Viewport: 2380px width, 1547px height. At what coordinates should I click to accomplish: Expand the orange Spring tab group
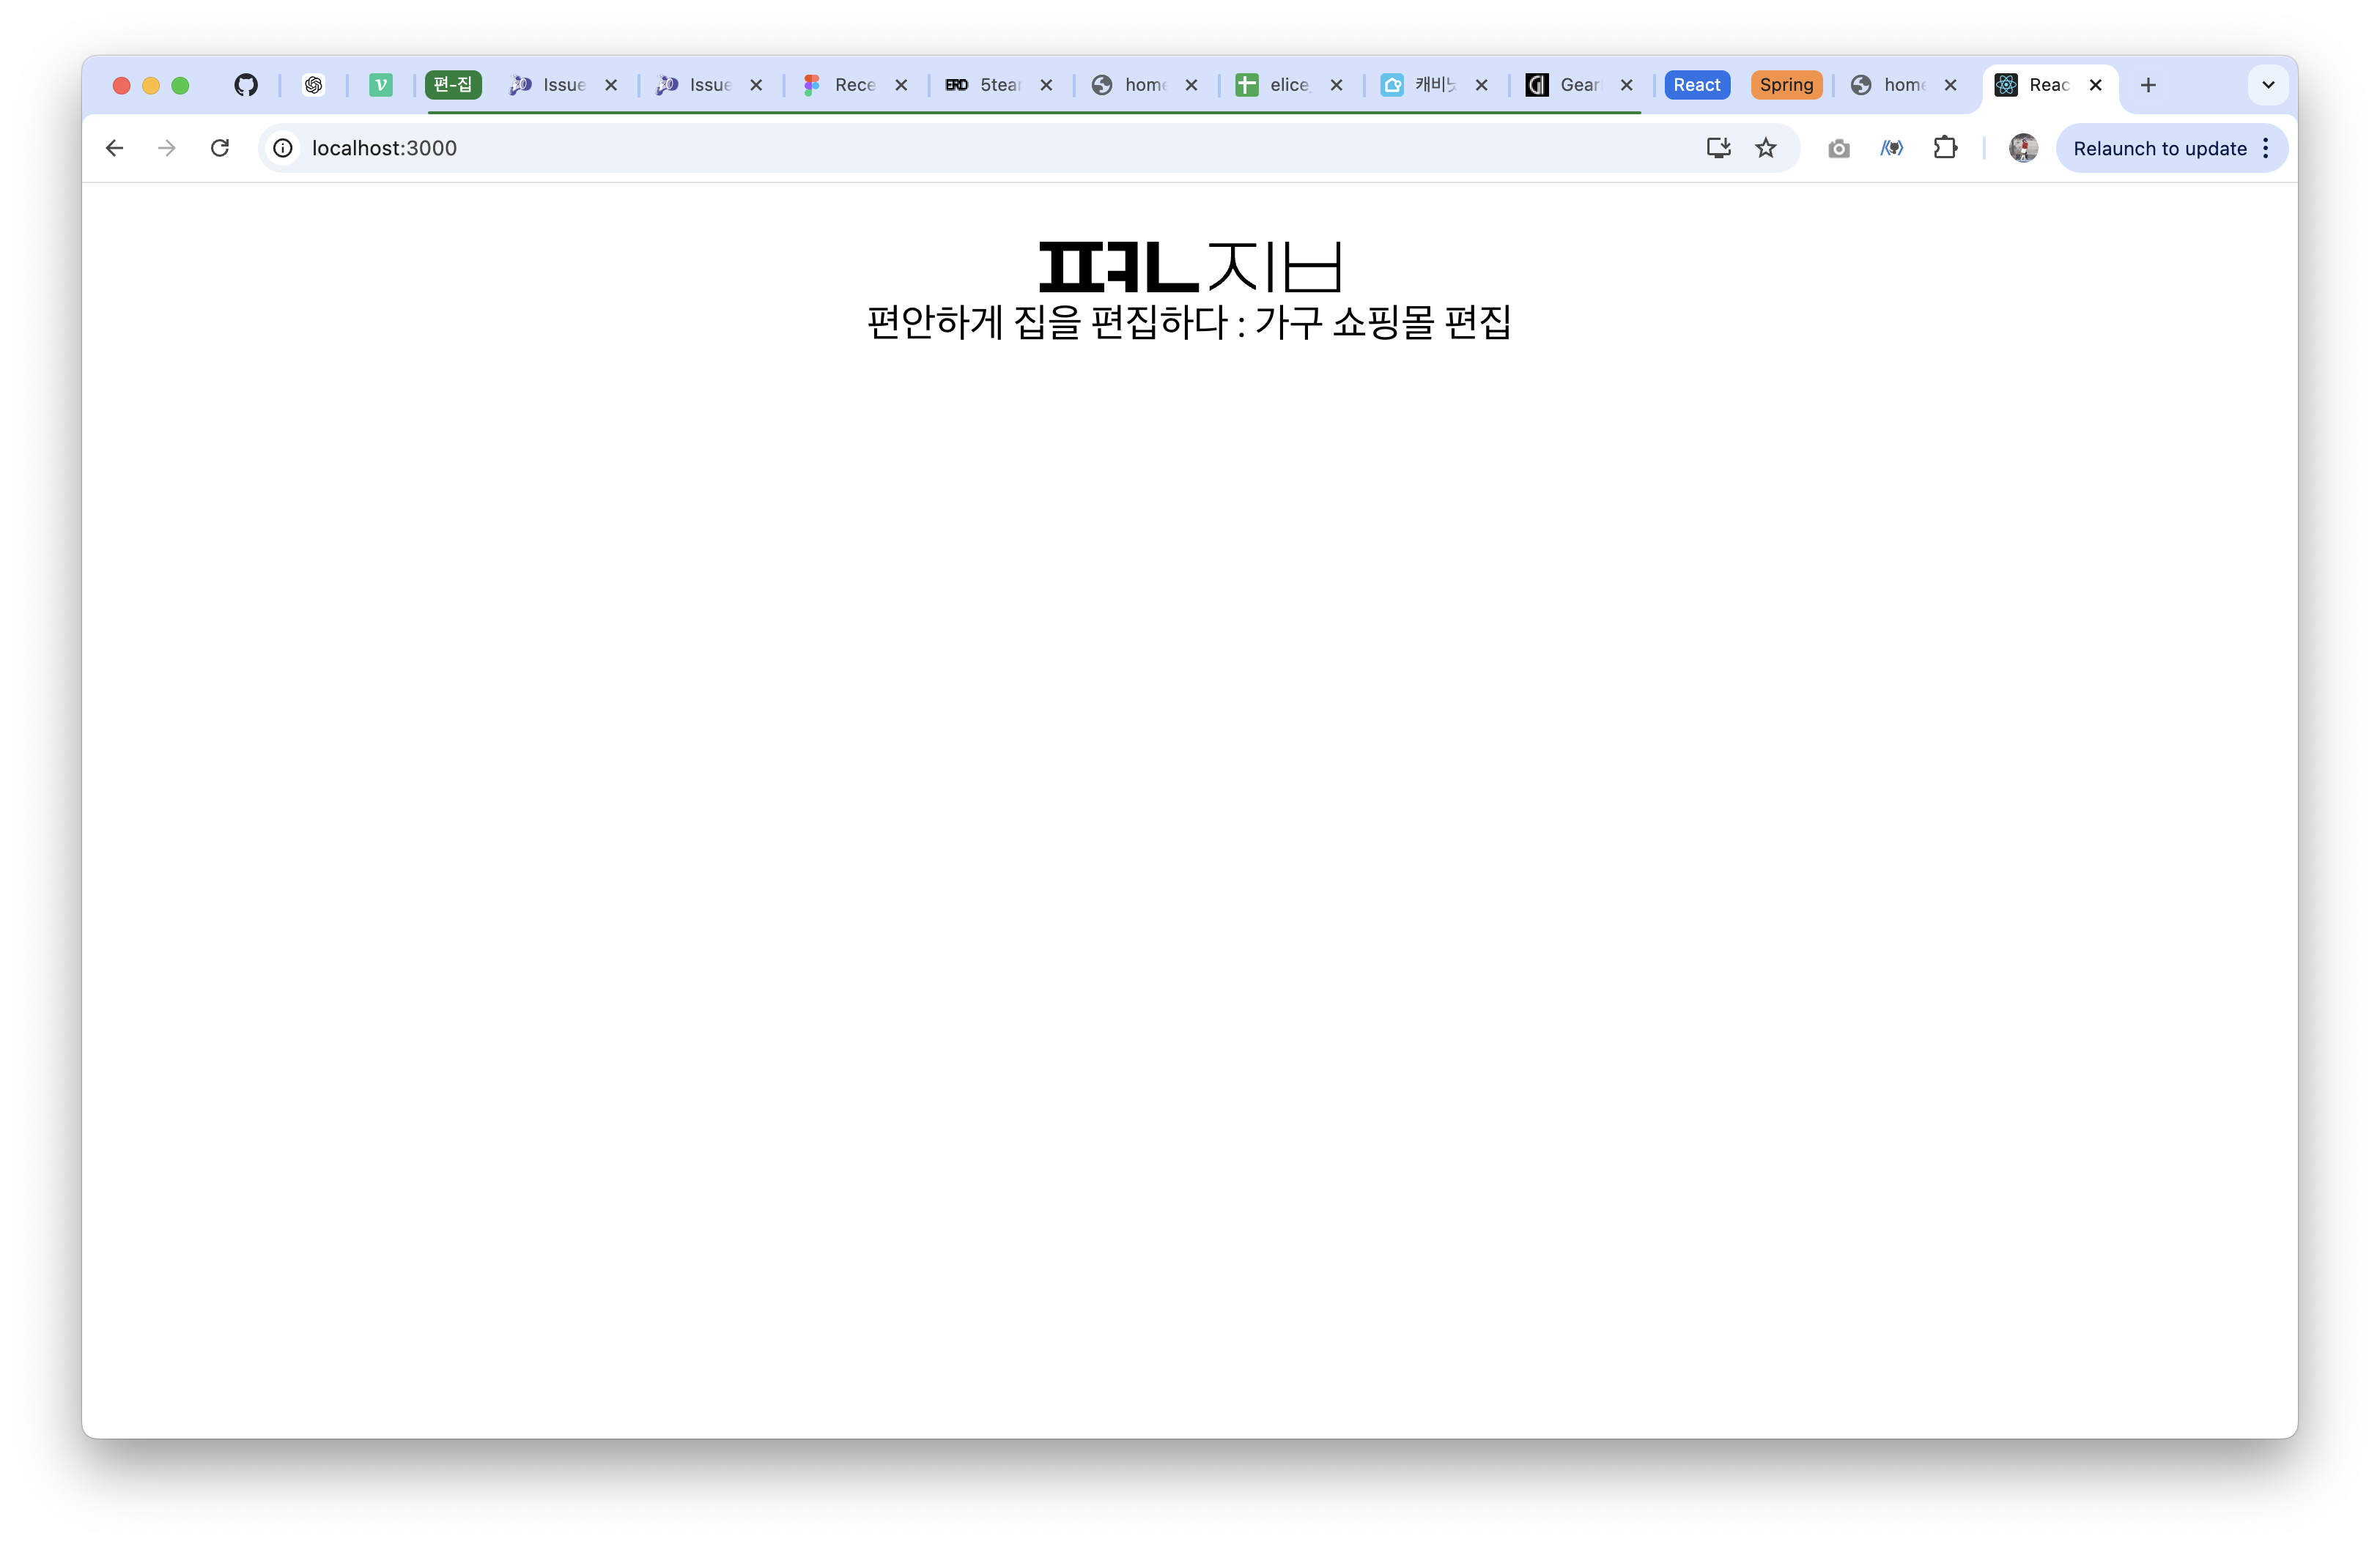pyautogui.click(x=1786, y=85)
